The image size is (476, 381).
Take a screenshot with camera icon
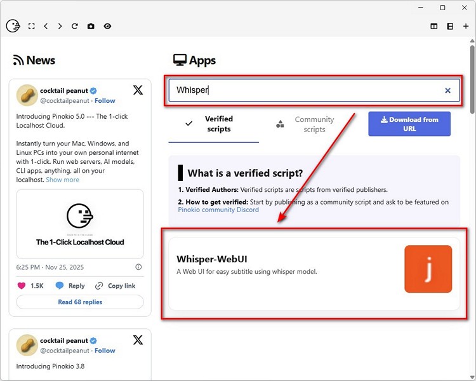point(91,27)
